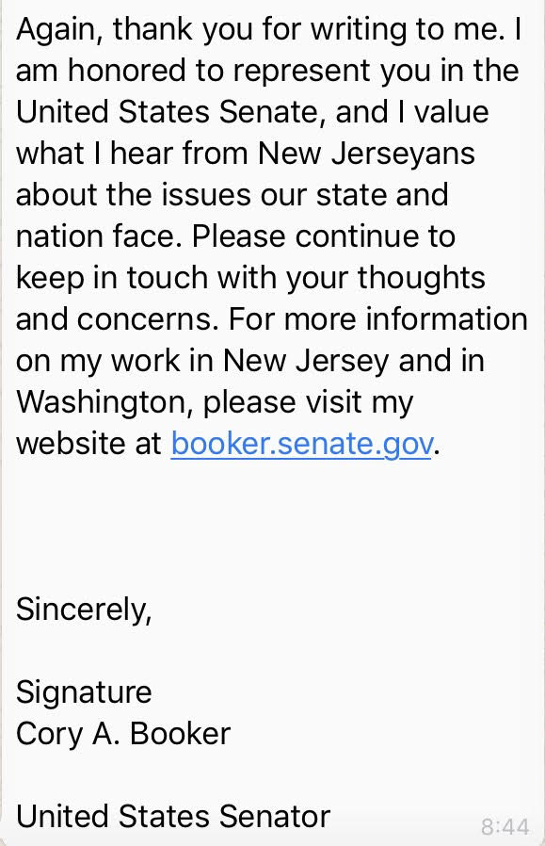Click the 'Sincerely,' closing line
Image resolution: width=545 pixels, height=846 pixels.
pyautogui.click(x=84, y=610)
